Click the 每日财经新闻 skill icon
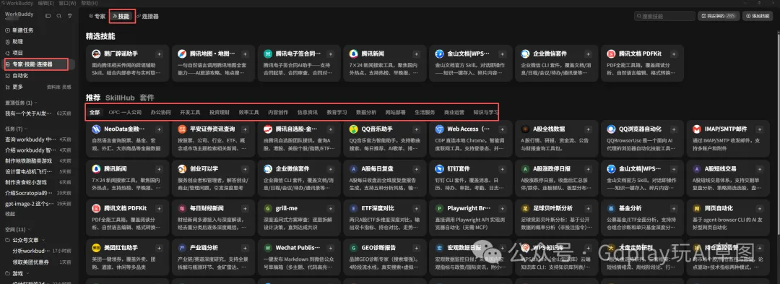 coord(181,208)
